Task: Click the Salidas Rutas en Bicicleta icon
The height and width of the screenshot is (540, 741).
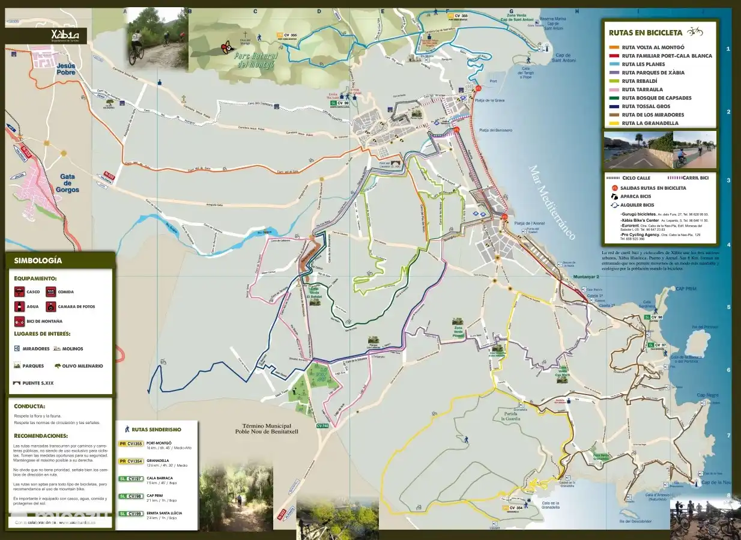Action: (614, 188)
